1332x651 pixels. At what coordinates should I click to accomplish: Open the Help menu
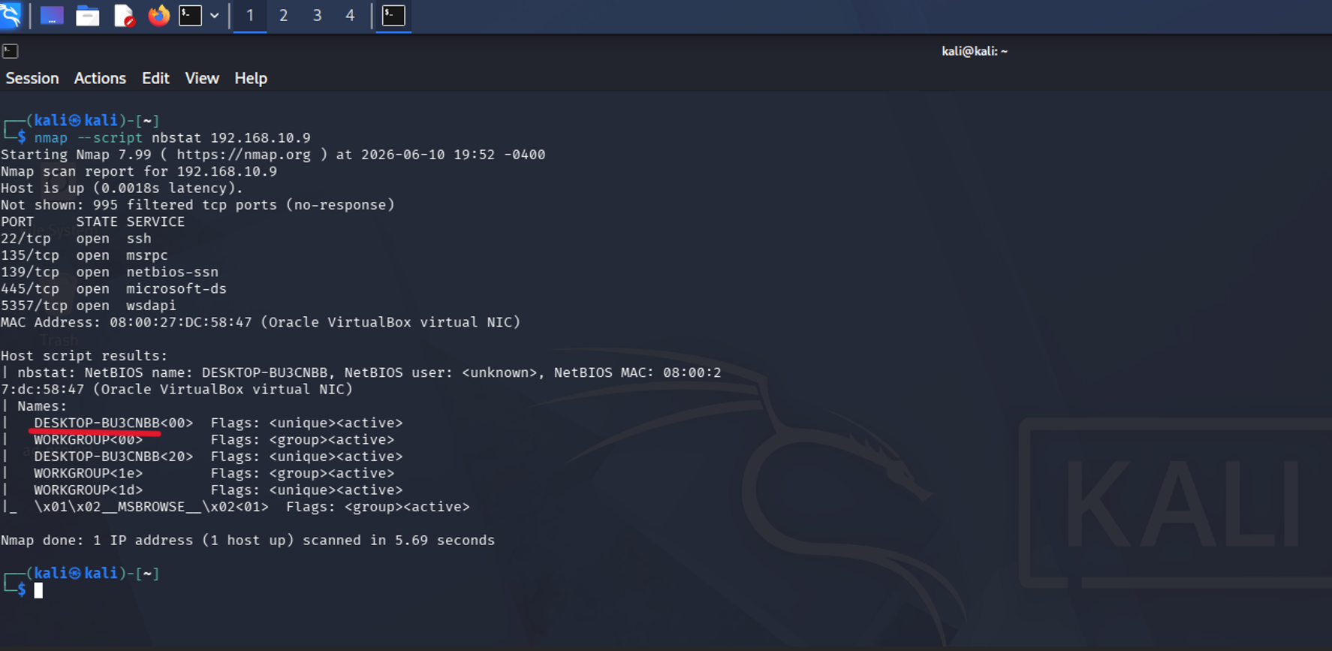(x=251, y=78)
